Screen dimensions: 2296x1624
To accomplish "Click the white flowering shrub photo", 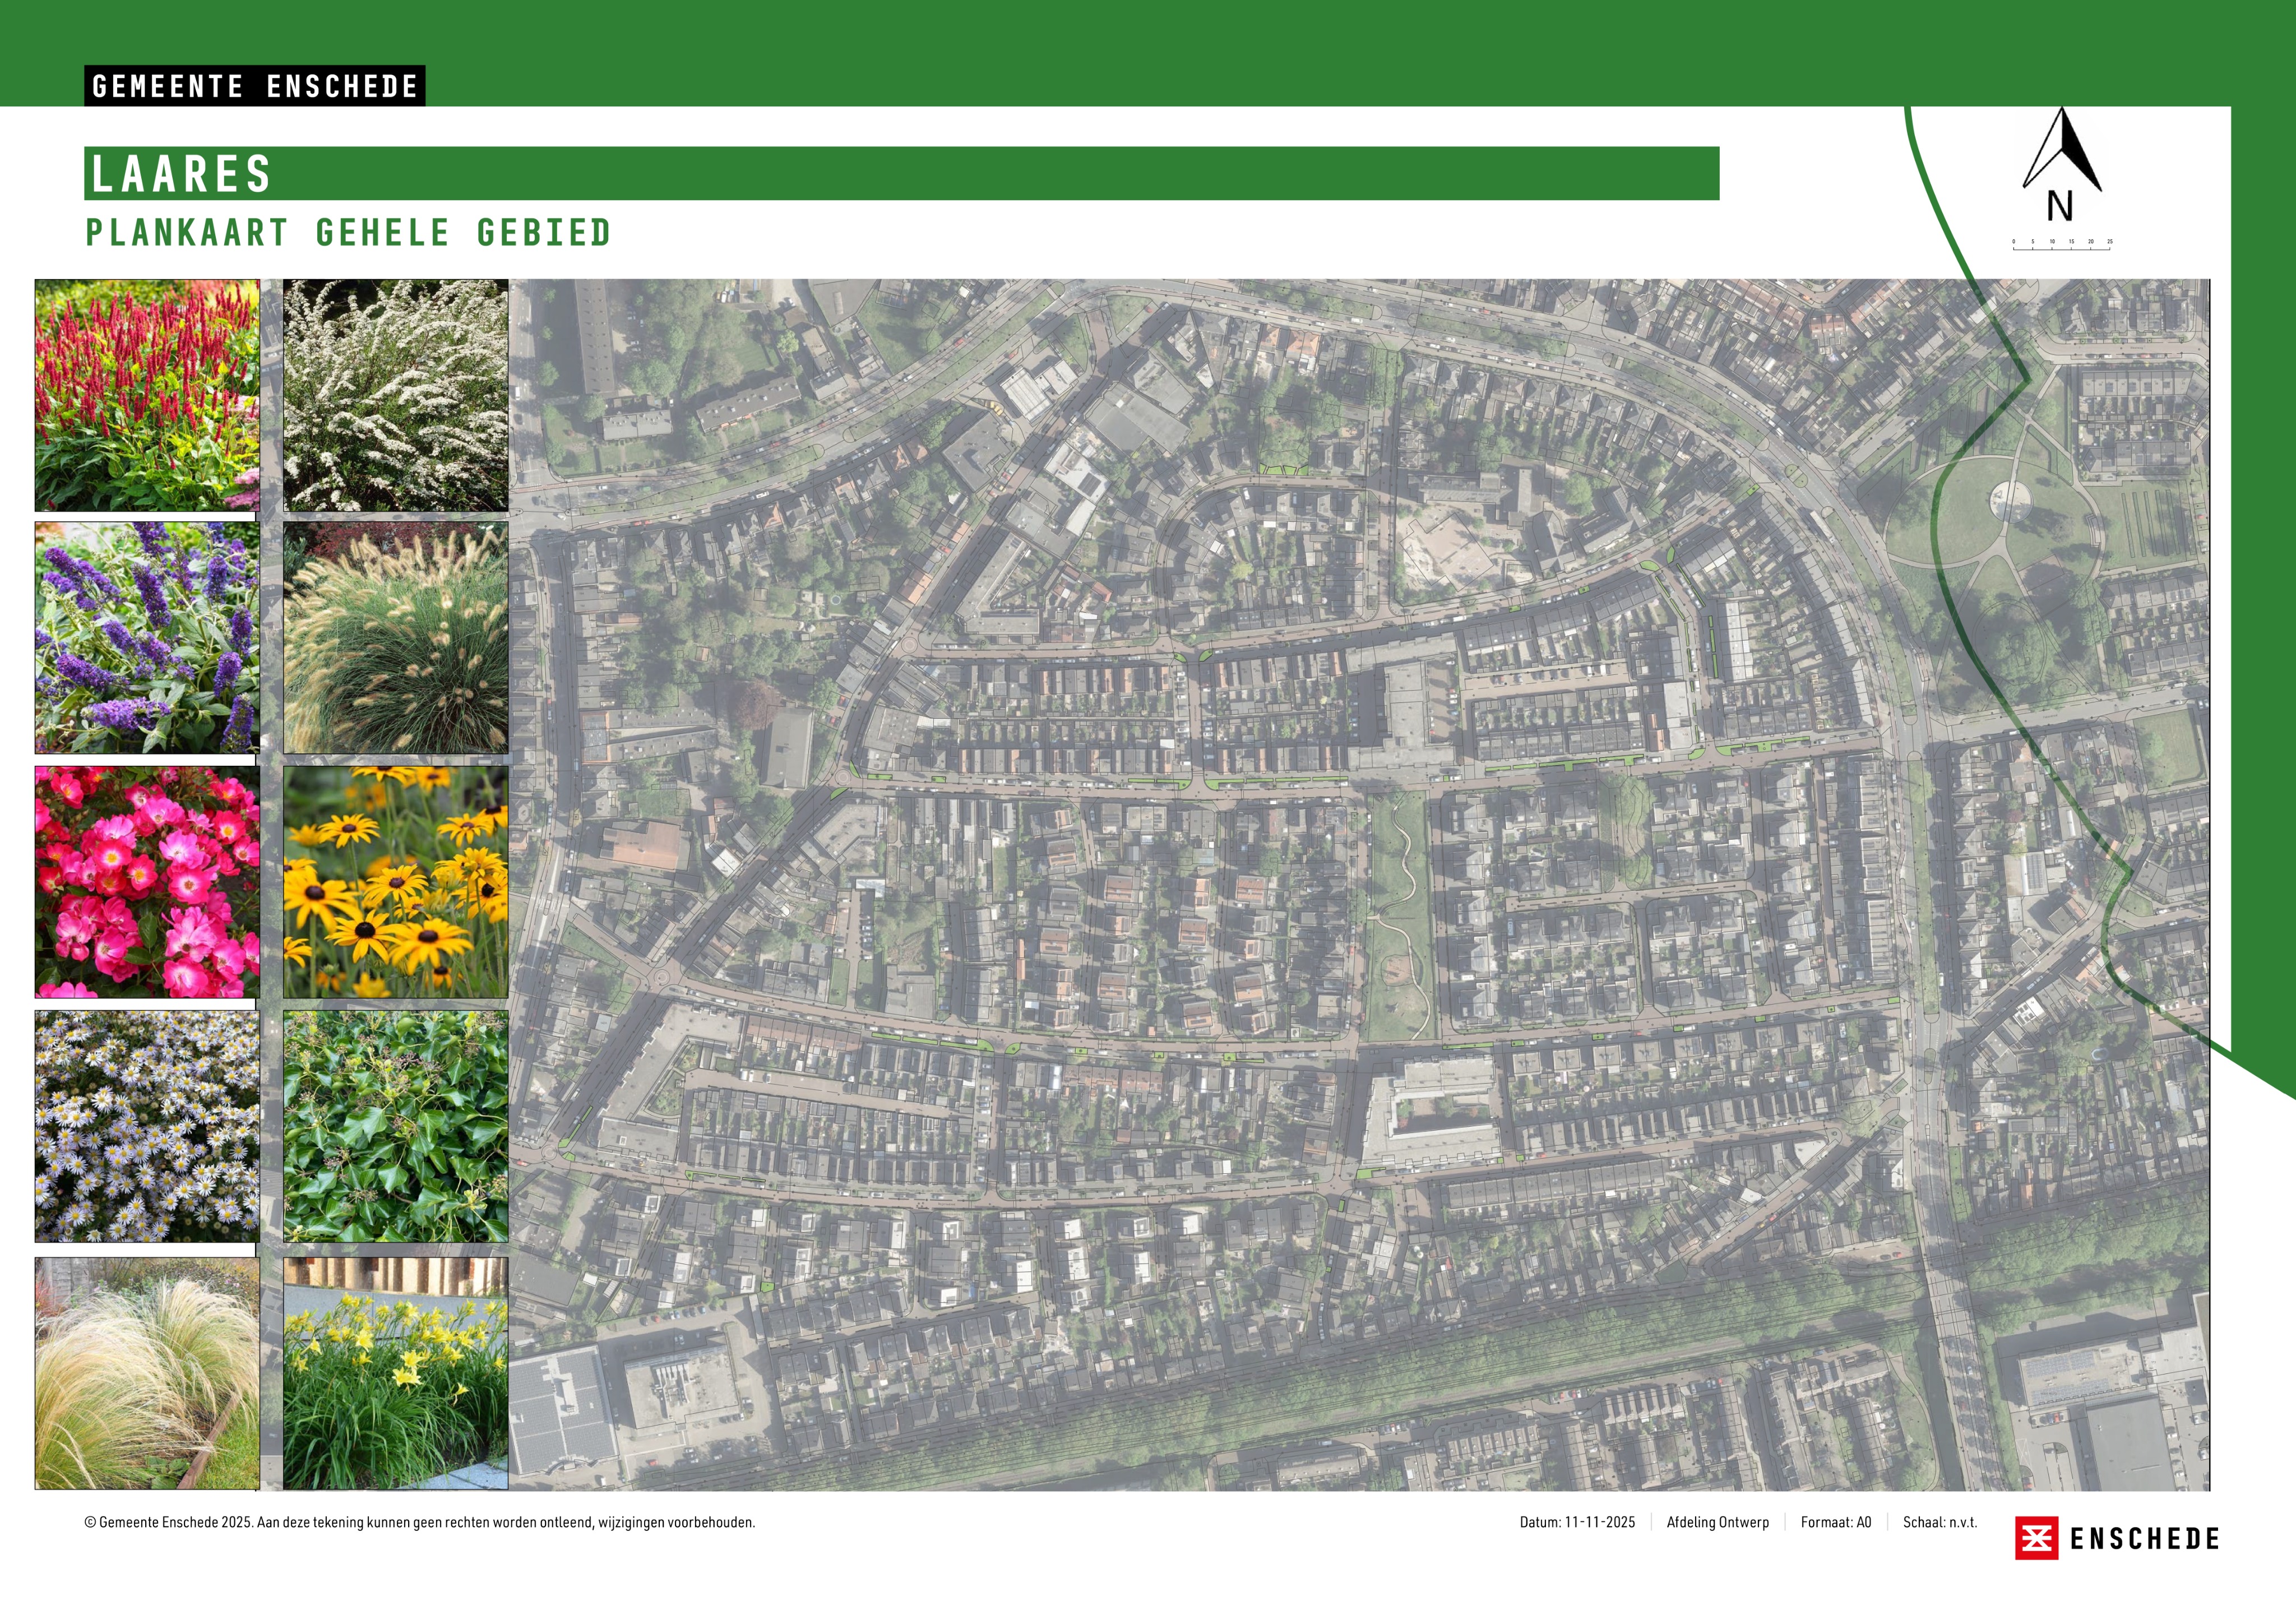I will (x=395, y=395).
